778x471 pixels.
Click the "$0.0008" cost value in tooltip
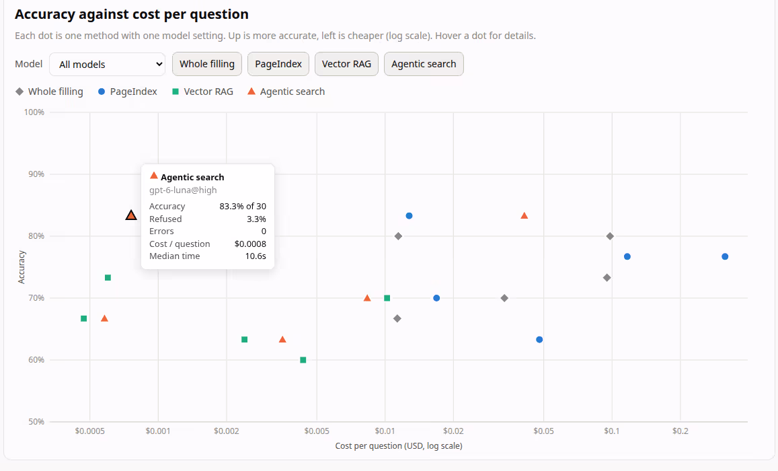[x=250, y=244]
